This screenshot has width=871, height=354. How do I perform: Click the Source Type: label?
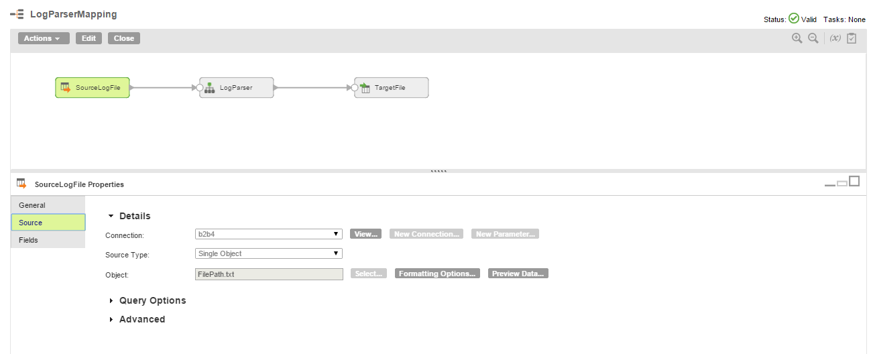click(127, 255)
